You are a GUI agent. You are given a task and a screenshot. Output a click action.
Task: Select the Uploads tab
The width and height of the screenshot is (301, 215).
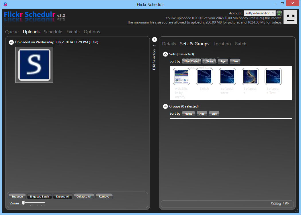[x=31, y=32]
